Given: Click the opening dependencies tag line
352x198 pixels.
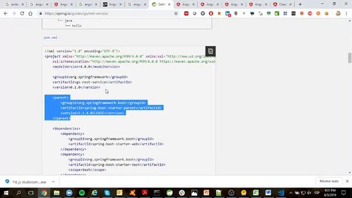Looking at the screenshot, I should 66,129.
